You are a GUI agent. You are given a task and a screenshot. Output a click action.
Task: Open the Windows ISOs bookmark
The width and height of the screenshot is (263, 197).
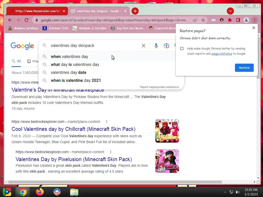point(56,28)
